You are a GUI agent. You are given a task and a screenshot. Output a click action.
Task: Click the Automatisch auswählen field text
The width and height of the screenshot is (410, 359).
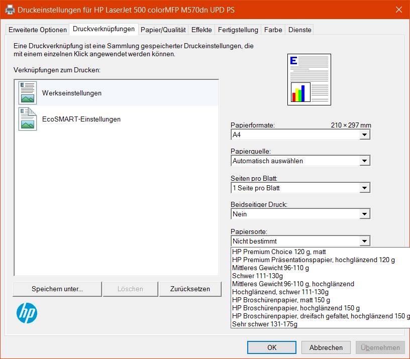click(x=268, y=161)
